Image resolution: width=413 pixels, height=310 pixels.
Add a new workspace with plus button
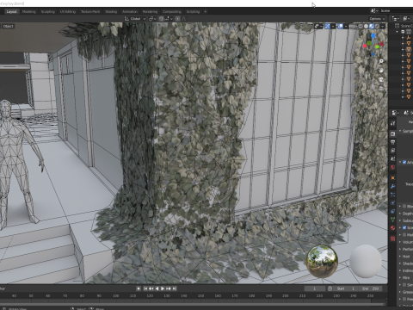coord(206,11)
